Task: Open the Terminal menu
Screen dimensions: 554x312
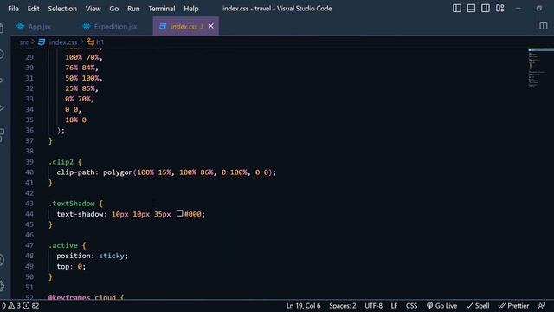Action: point(162,9)
